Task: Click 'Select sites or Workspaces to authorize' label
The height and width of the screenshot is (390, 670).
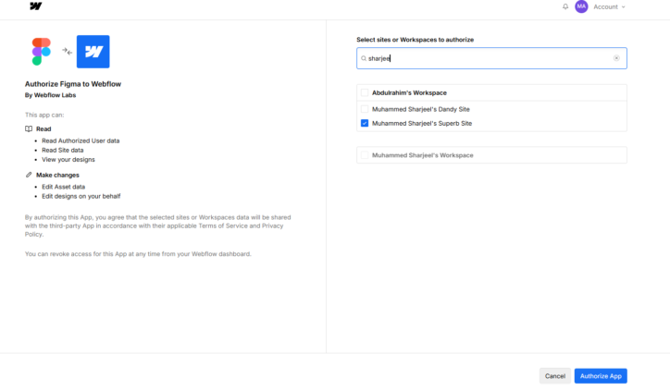Action: point(416,40)
